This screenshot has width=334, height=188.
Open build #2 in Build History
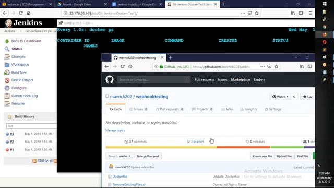click(x=12, y=142)
